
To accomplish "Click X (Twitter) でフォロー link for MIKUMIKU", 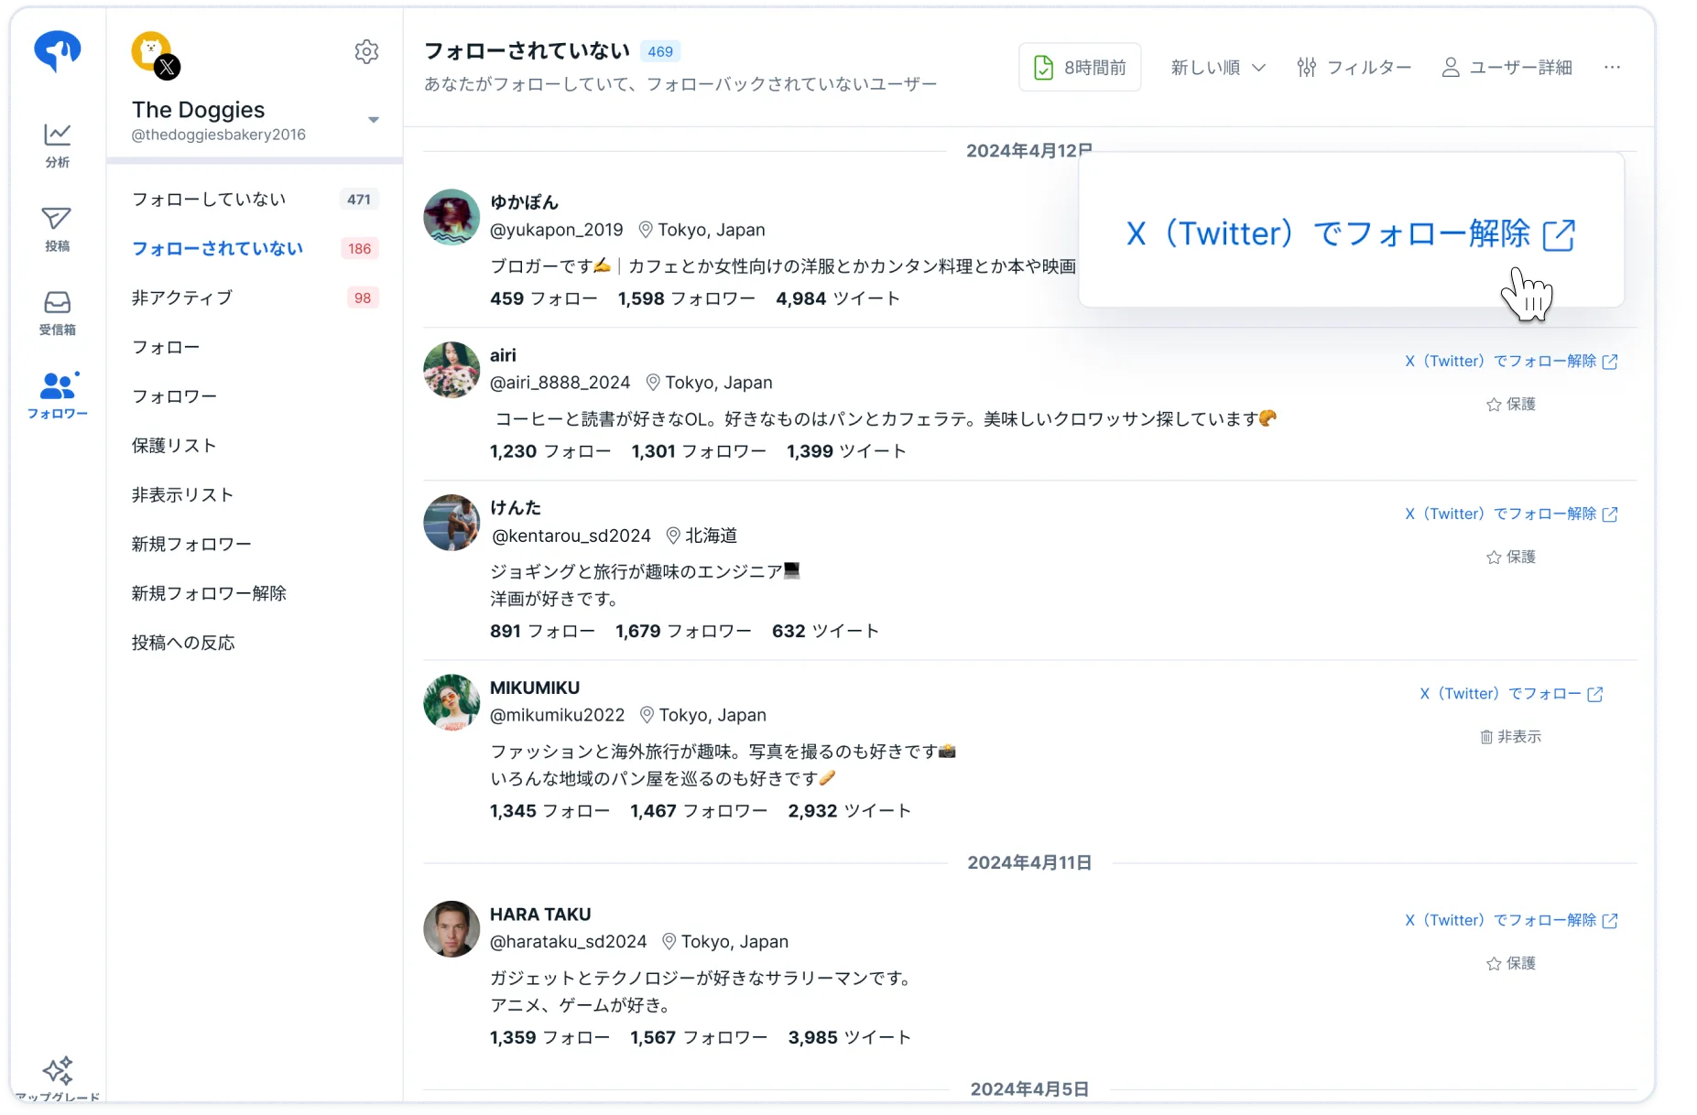I will (1511, 693).
